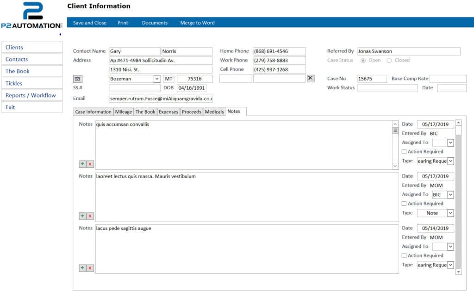Click the notes list vertical scrollbar down arrow
474x296 pixels.
(459, 272)
